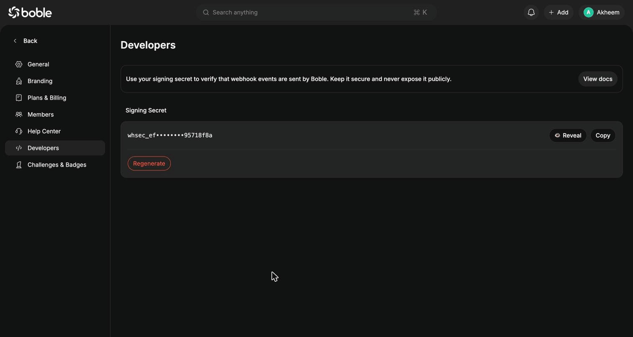
Task: Focus the Search anything field
Action: (316, 13)
